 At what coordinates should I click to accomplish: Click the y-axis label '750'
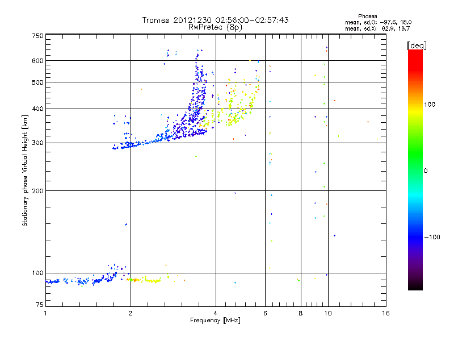pos(37,36)
